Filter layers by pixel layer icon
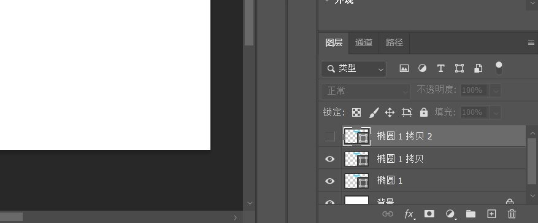The image size is (538, 223). click(x=404, y=68)
